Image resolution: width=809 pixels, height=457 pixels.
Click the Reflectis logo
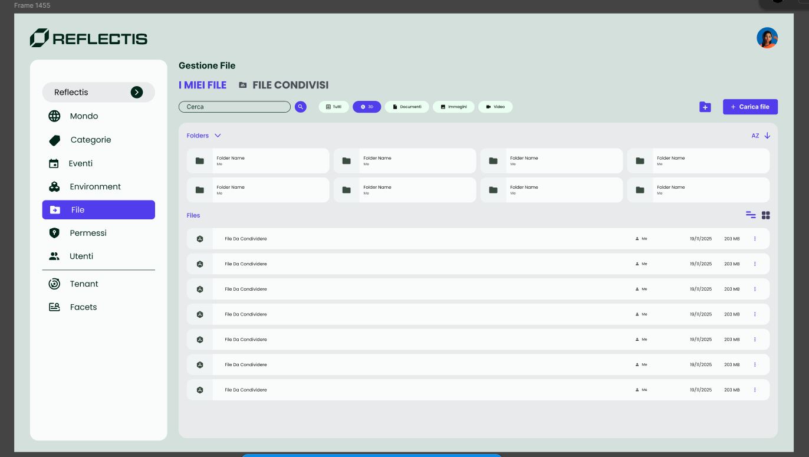coord(88,38)
